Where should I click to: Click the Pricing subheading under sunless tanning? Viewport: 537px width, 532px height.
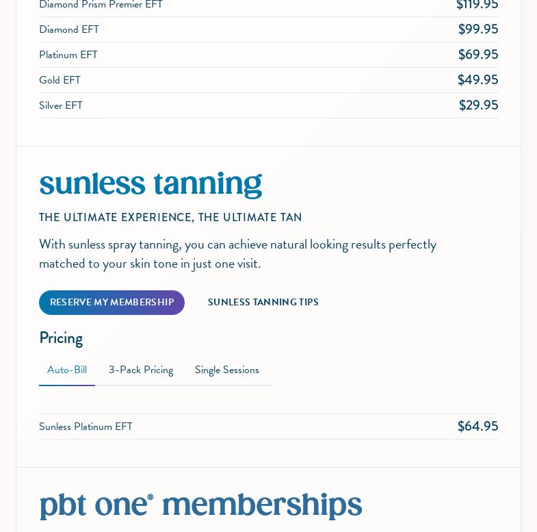pyautogui.click(x=61, y=338)
